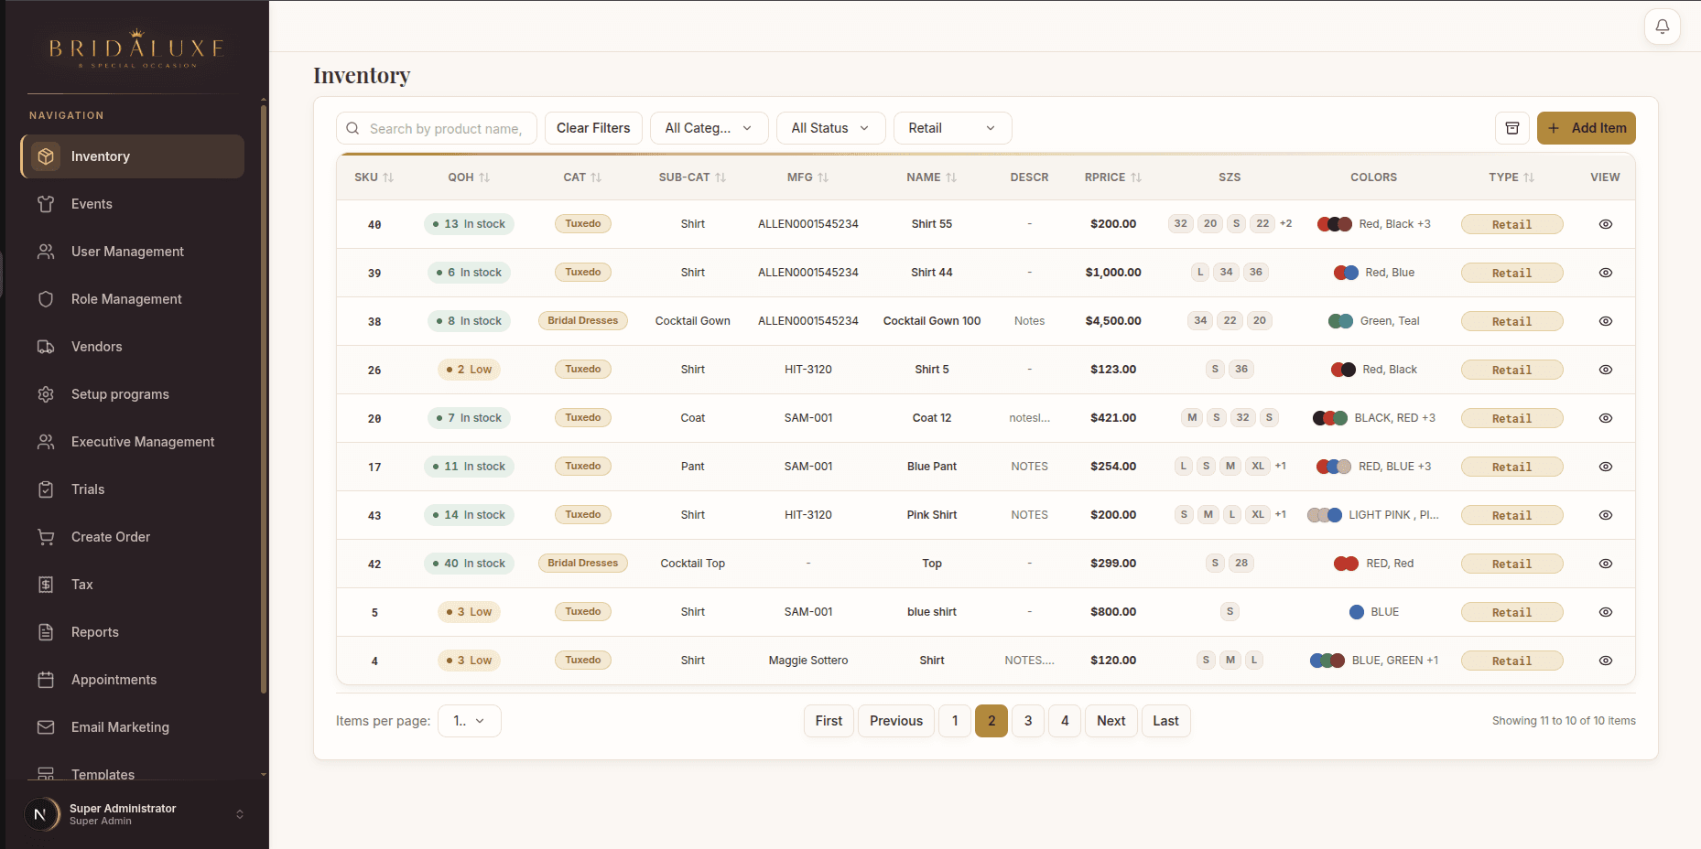Viewport: 1701px width, 849px height.
Task: Sort by QOH column arrows
Action: click(x=484, y=177)
